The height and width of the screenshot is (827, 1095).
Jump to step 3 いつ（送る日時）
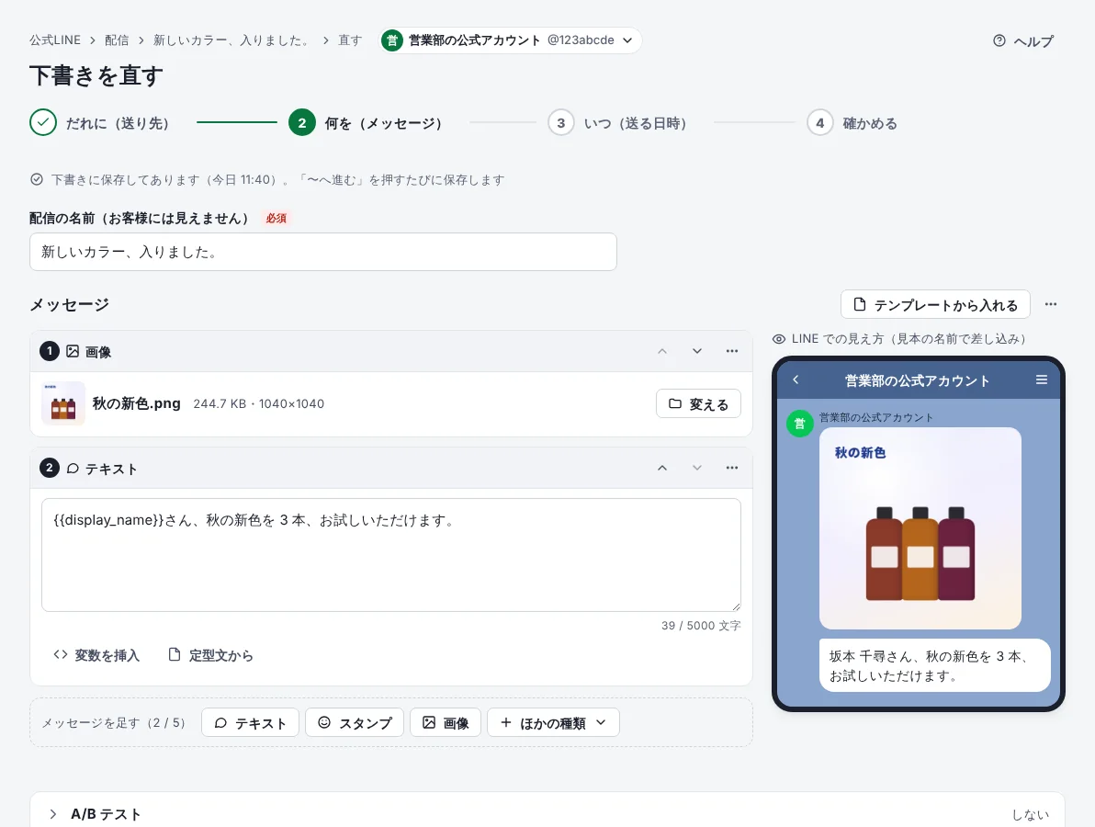coord(618,123)
